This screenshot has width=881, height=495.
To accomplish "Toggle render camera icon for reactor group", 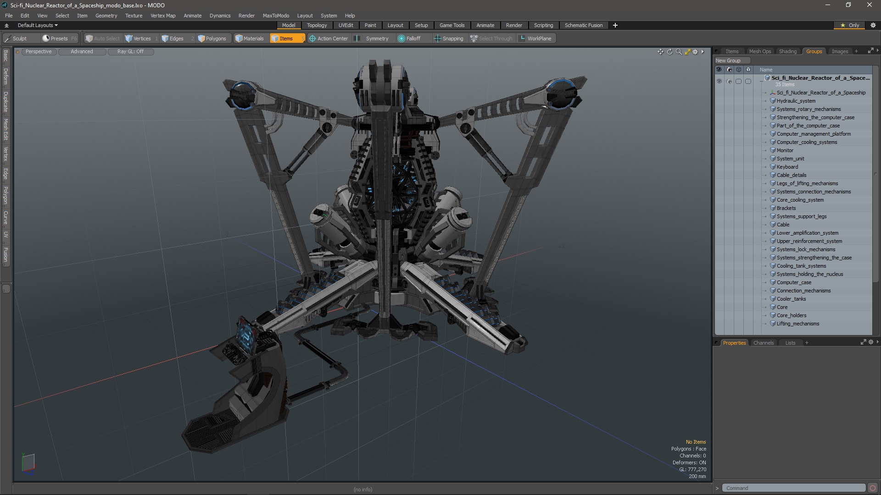I will pyautogui.click(x=729, y=81).
